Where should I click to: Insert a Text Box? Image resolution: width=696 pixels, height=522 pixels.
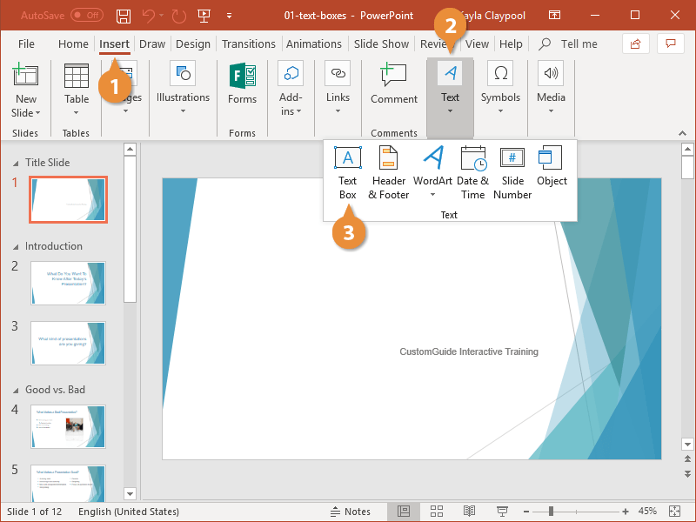tap(347, 172)
